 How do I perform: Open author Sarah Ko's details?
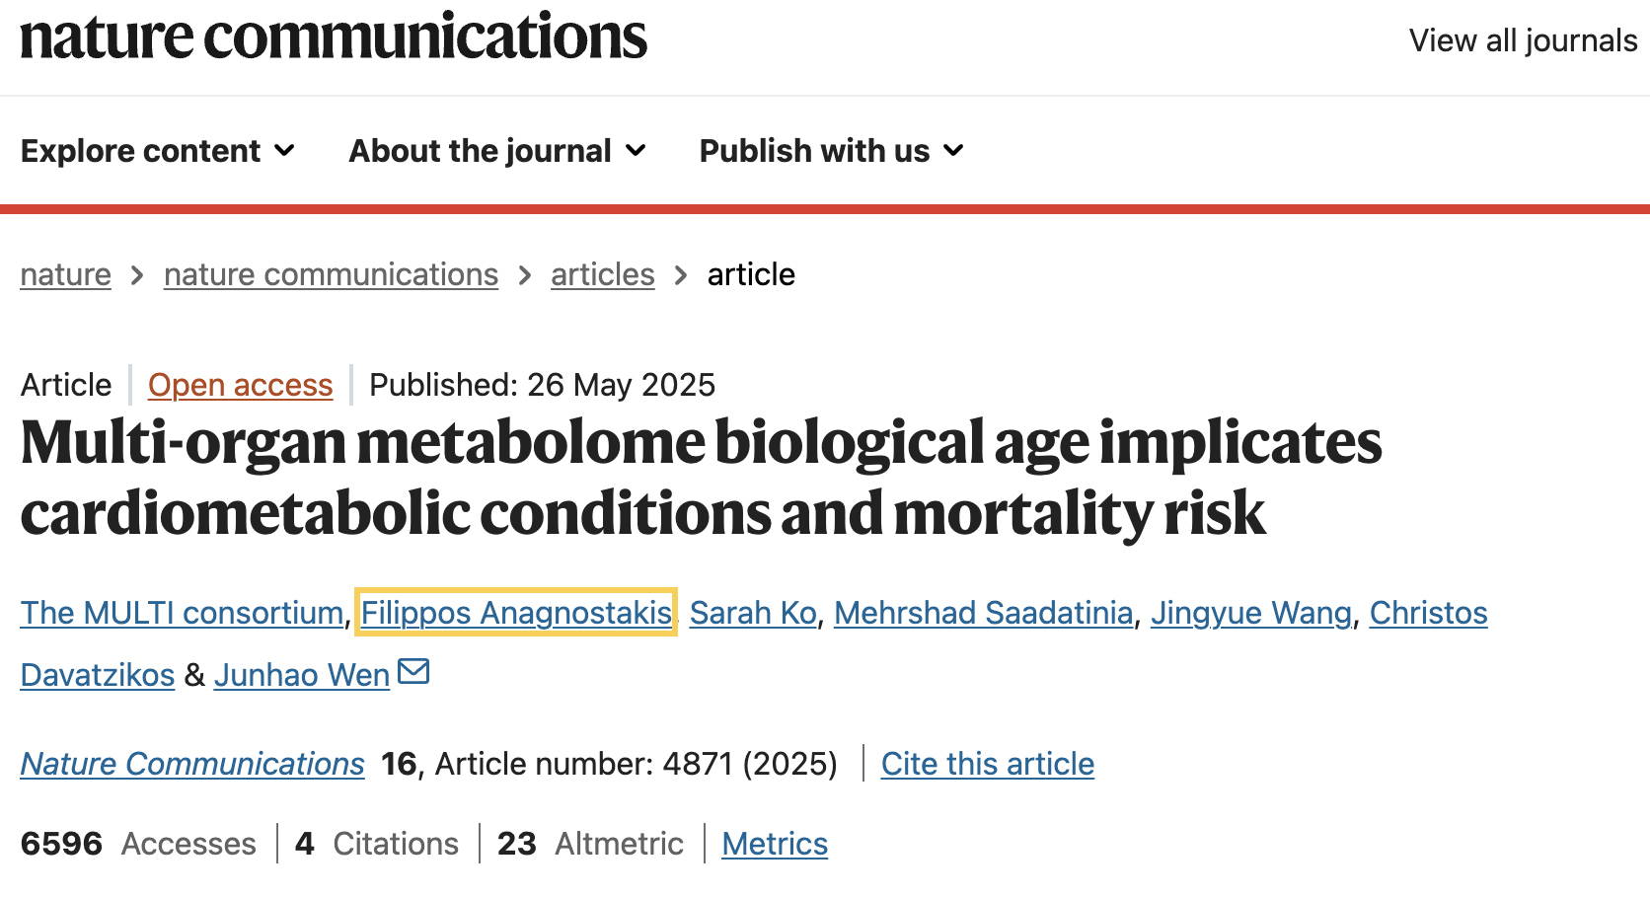753,613
